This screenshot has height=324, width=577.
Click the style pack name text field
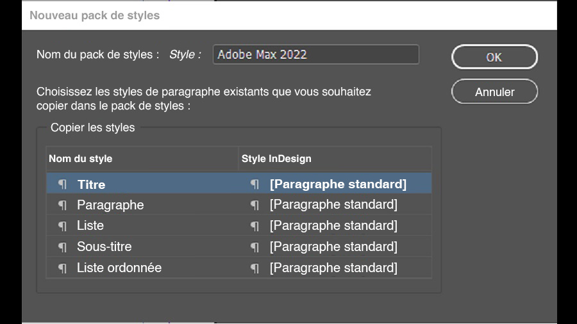coord(315,54)
